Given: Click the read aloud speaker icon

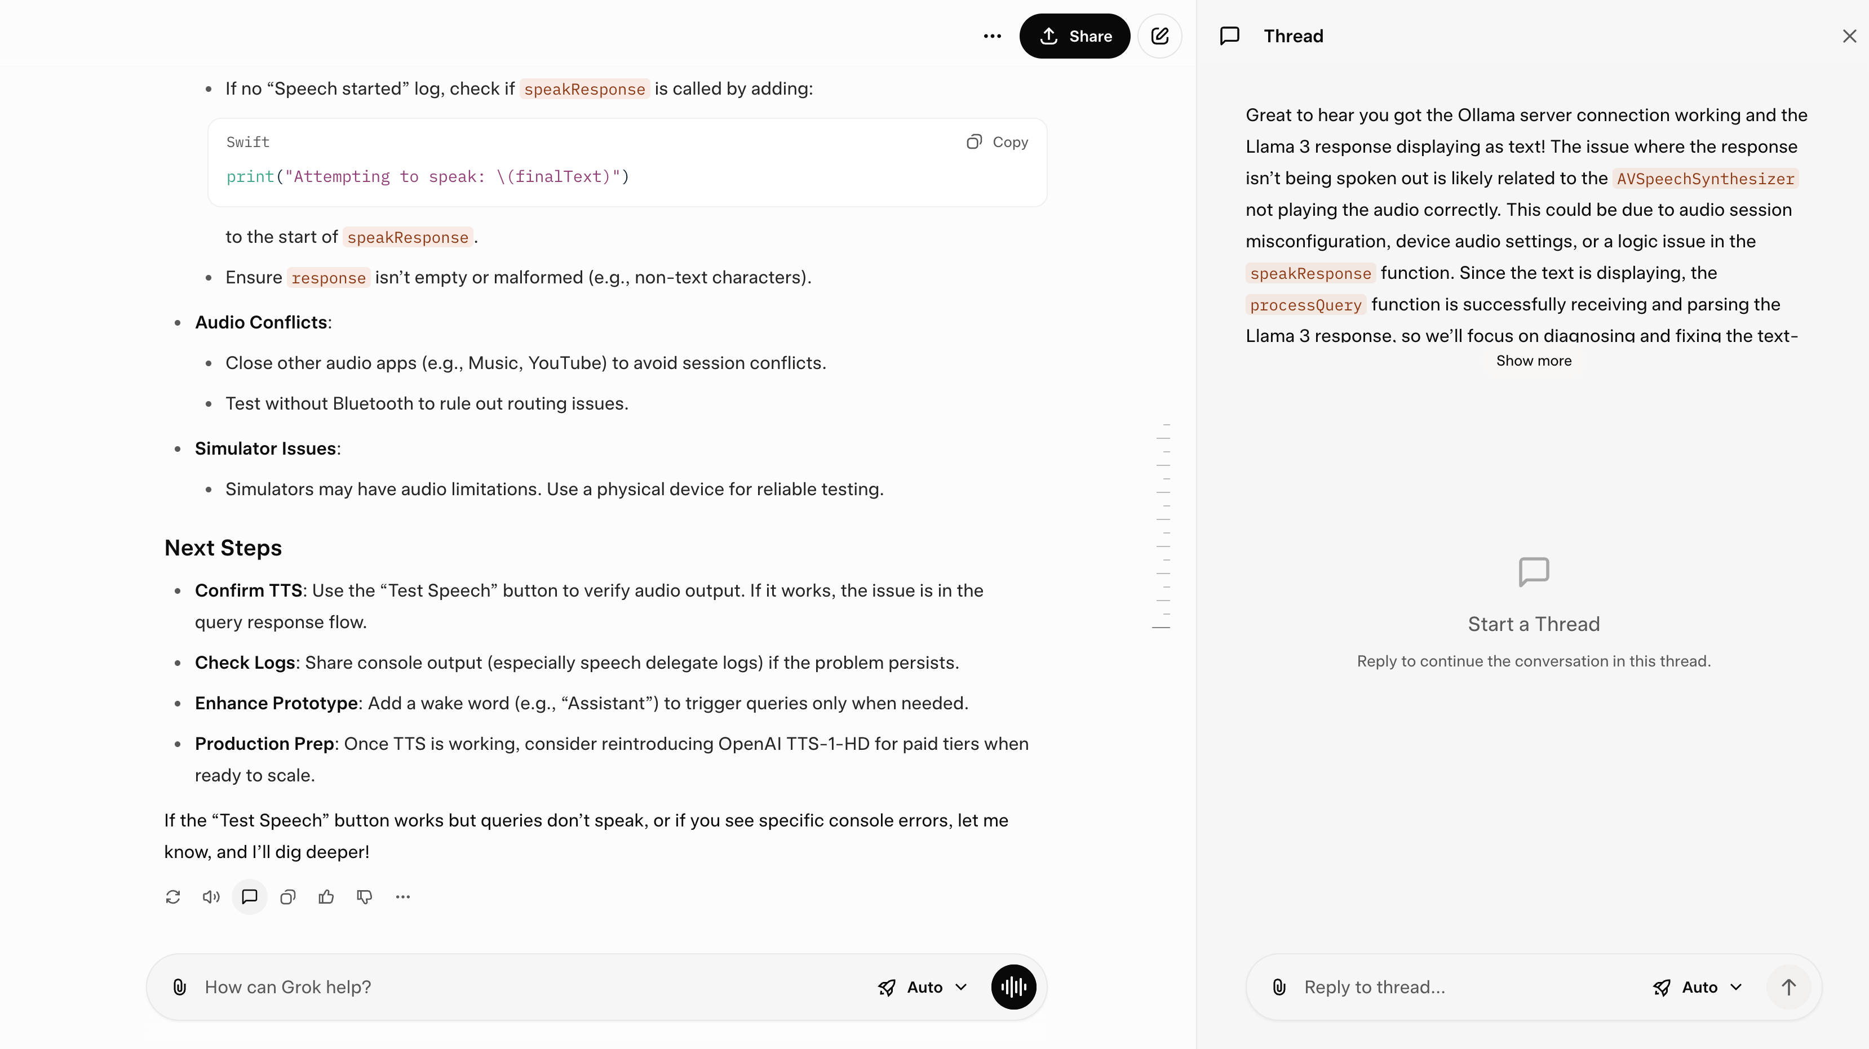Looking at the screenshot, I should 211,897.
